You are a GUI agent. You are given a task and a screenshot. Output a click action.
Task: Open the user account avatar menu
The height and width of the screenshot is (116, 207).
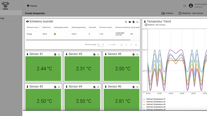point(191,6)
